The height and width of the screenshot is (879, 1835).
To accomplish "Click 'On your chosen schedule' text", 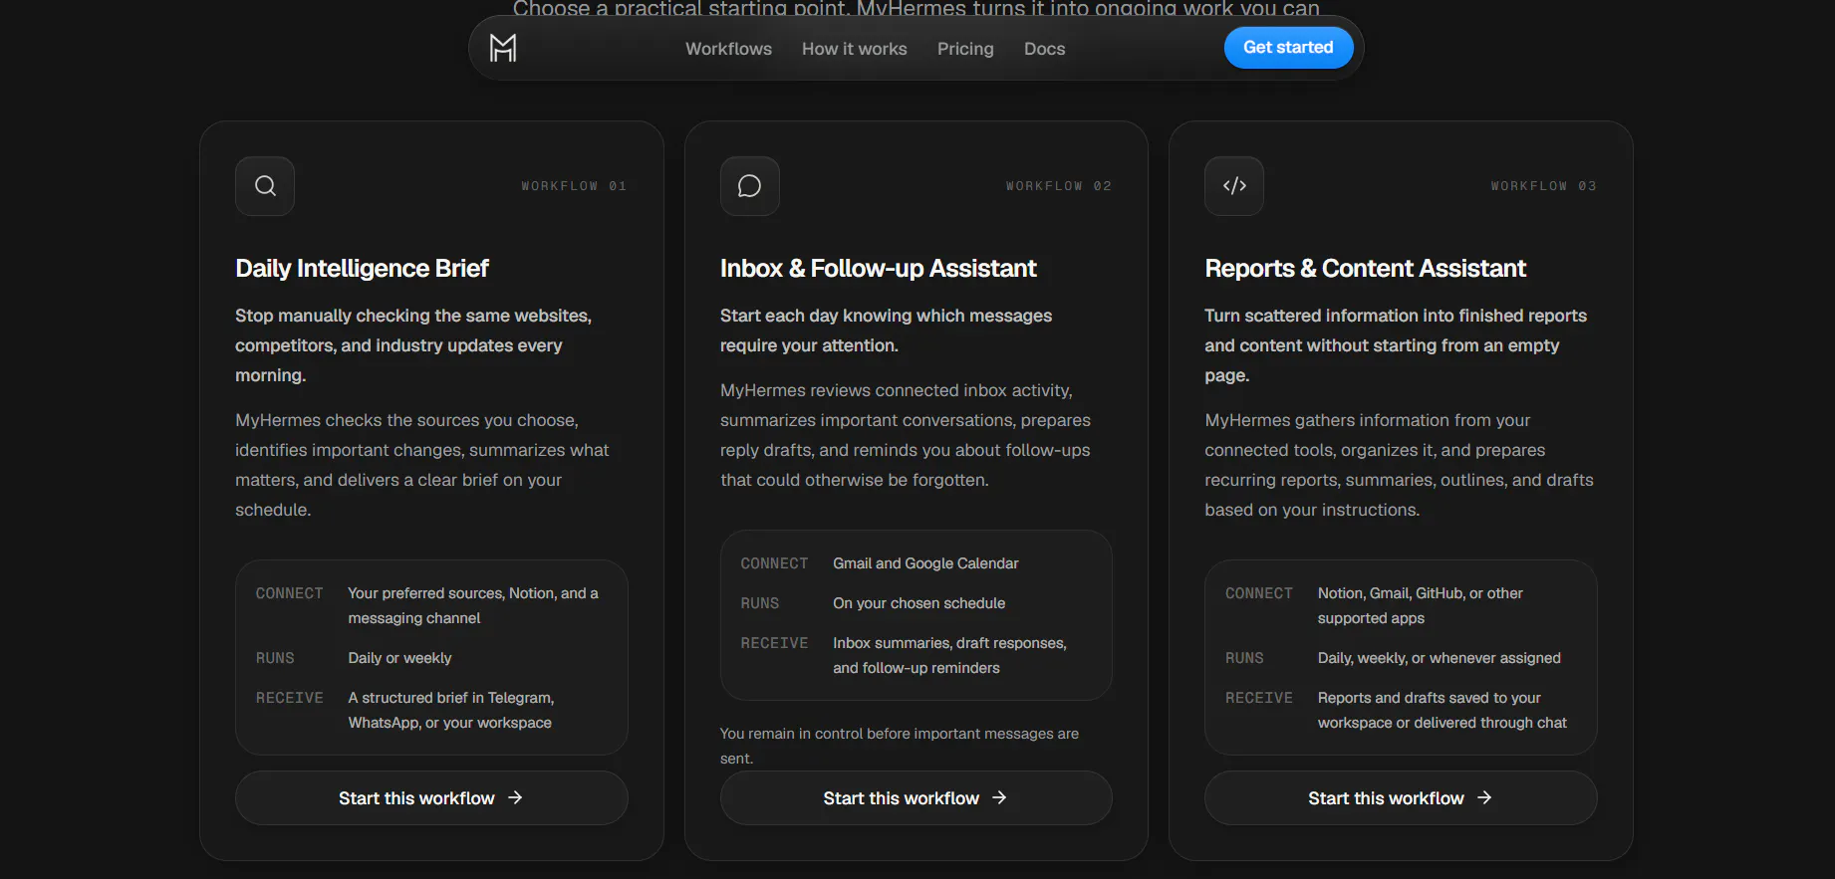I will [918, 603].
